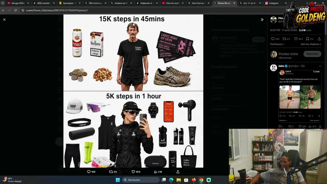Open the 8:00 PM · 11 août 2026 timestamp
Image resolution: width=327 pixels, height=184 pixels.
point(284,30)
